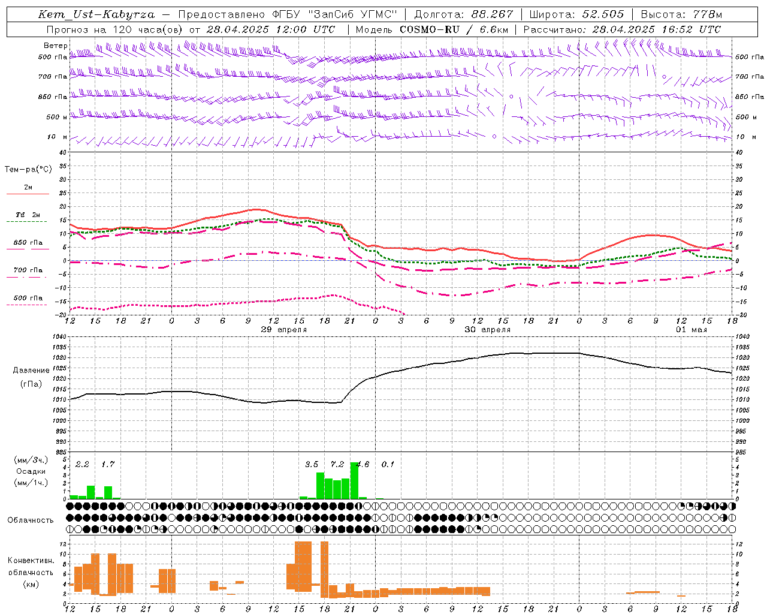The height and width of the screenshot is (614, 767).
Task: Click the latitude value Широта: 52.505
Action: [x=576, y=14]
